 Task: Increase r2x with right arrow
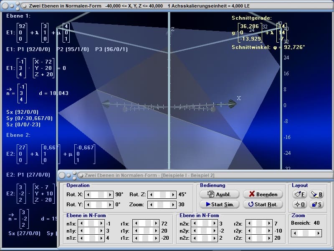click(269, 223)
